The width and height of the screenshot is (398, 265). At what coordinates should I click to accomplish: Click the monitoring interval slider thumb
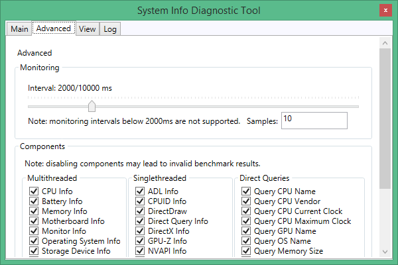click(x=92, y=106)
